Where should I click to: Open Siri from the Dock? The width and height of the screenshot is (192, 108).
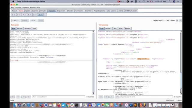(x=19, y=105)
